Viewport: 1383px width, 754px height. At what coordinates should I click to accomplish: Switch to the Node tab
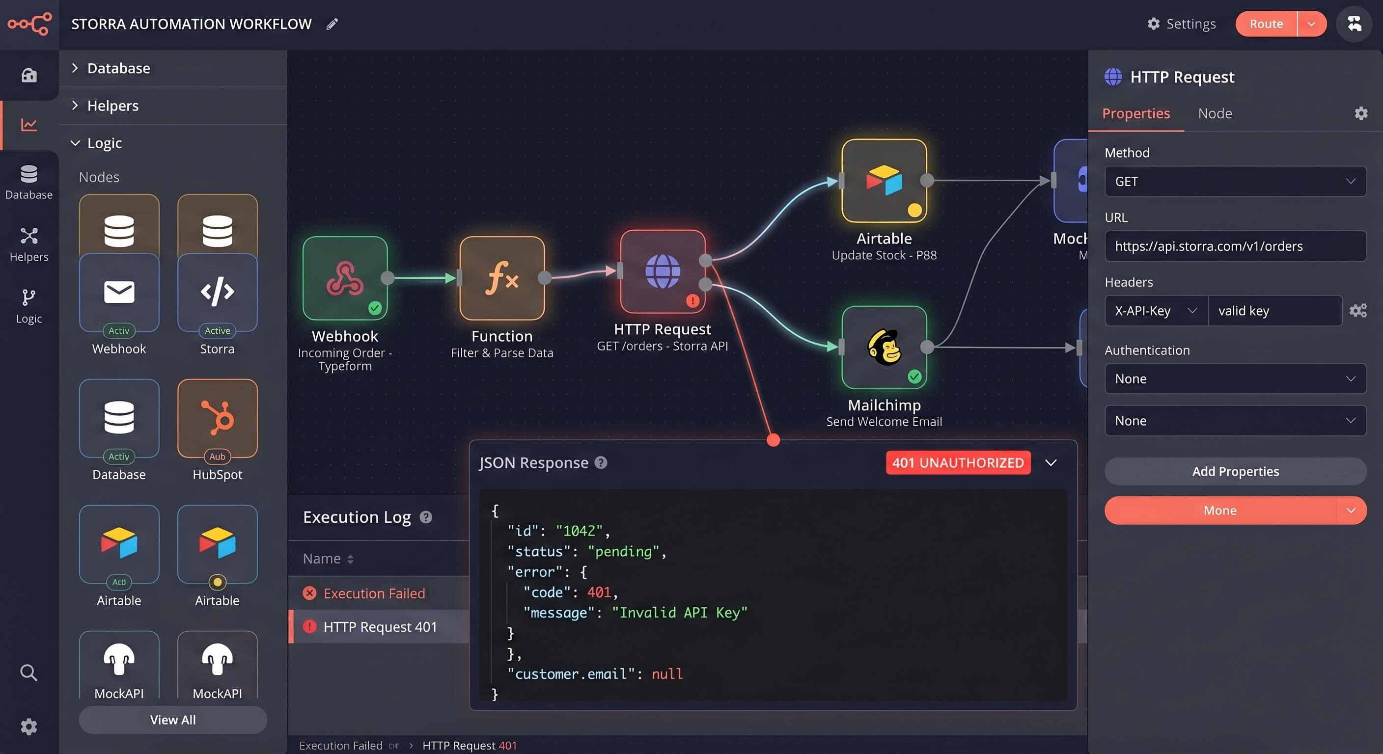coord(1215,114)
